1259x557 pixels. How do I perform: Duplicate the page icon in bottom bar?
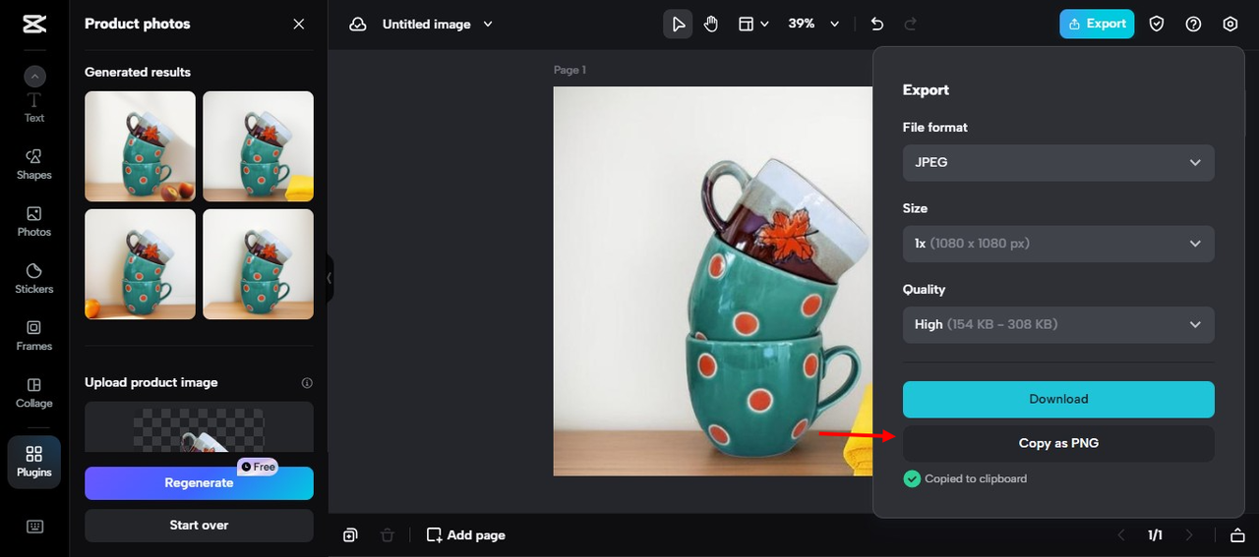pos(350,535)
